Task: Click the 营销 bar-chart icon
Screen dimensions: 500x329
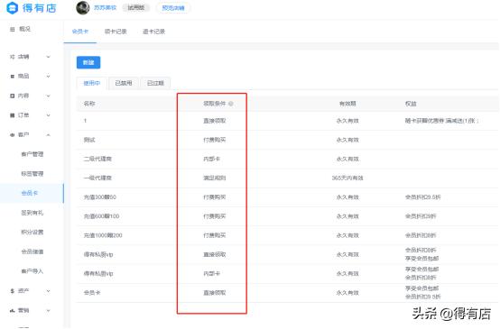Action: 13,310
